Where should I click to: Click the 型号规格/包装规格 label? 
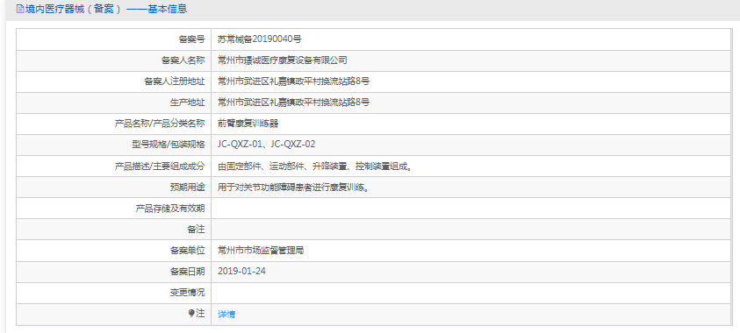click(169, 144)
